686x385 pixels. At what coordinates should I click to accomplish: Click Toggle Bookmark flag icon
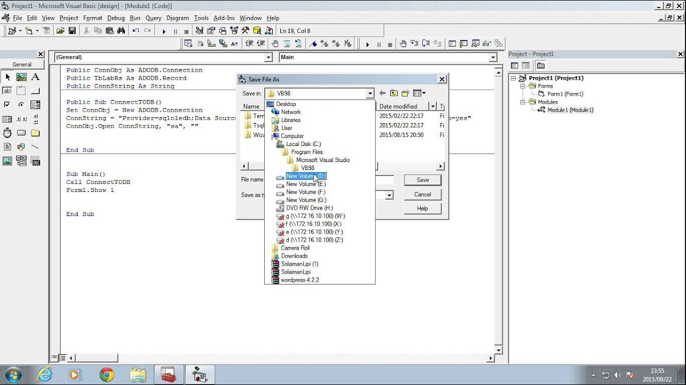(x=314, y=44)
